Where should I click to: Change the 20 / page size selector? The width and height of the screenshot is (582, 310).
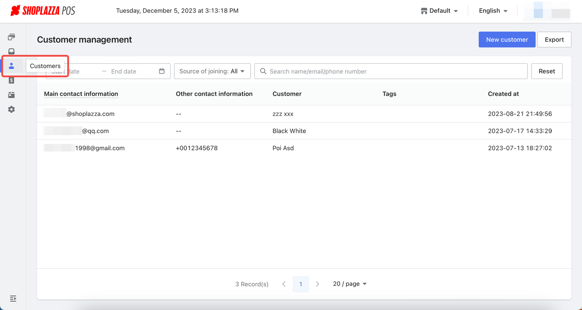click(350, 284)
